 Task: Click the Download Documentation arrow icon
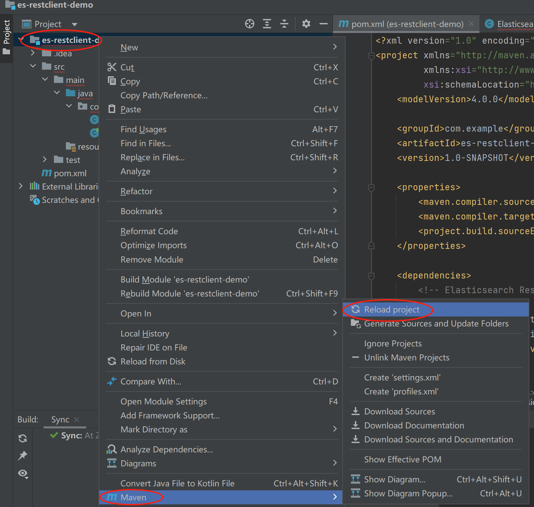(x=356, y=425)
